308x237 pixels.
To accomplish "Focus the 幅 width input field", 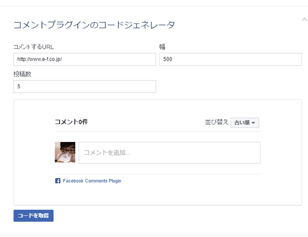I will [231, 59].
